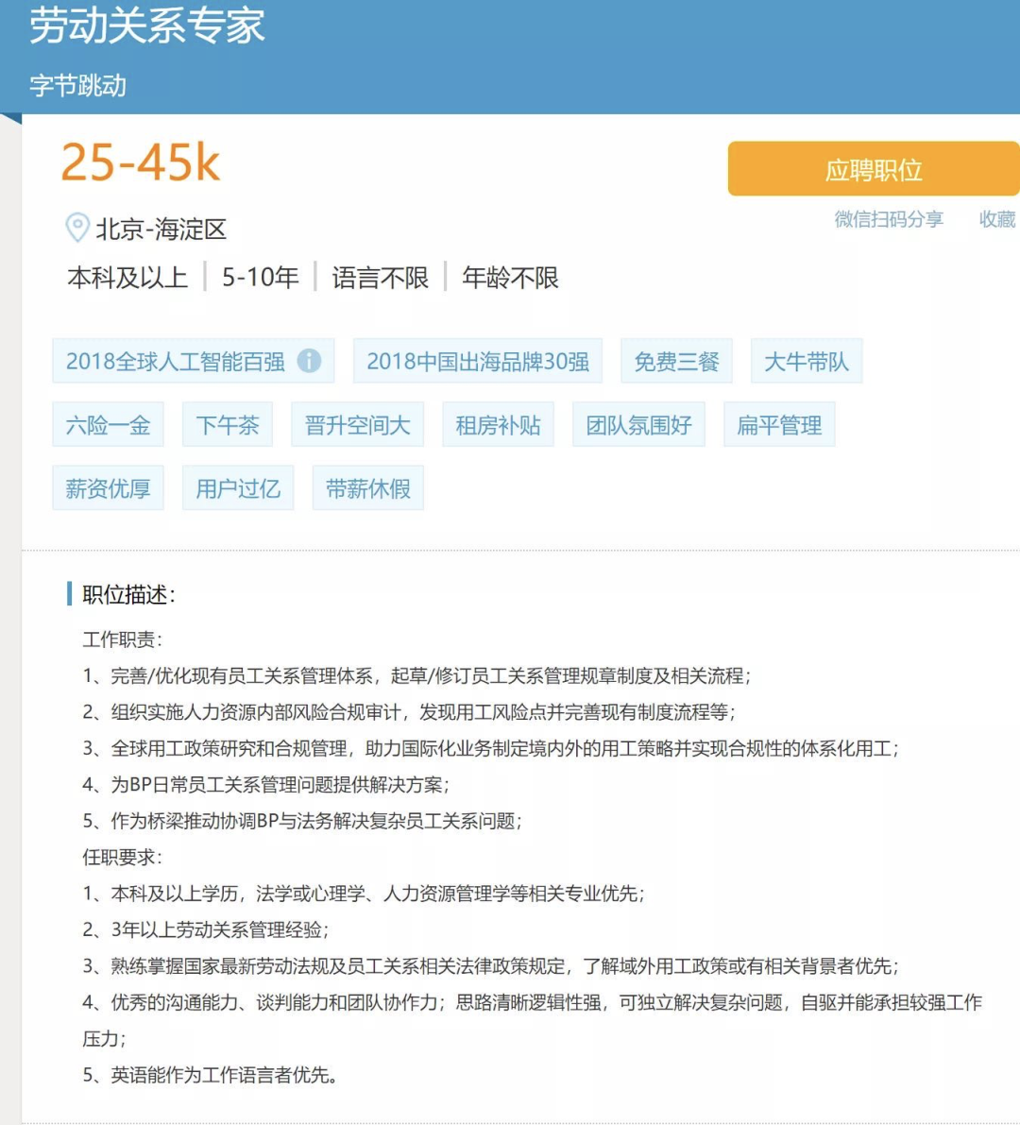This screenshot has height=1125, width=1020.
Task: Click the blue bar icon before 职位描述
Action: coord(69,595)
